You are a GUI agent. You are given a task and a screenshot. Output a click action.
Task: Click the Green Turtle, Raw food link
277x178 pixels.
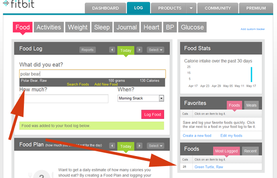pos(209,167)
